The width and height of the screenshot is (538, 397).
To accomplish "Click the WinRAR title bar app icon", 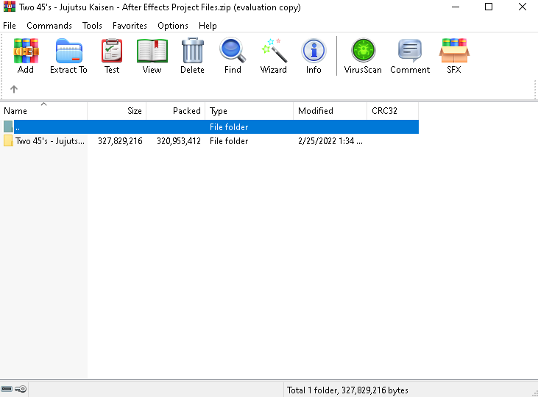I will (10, 7).
